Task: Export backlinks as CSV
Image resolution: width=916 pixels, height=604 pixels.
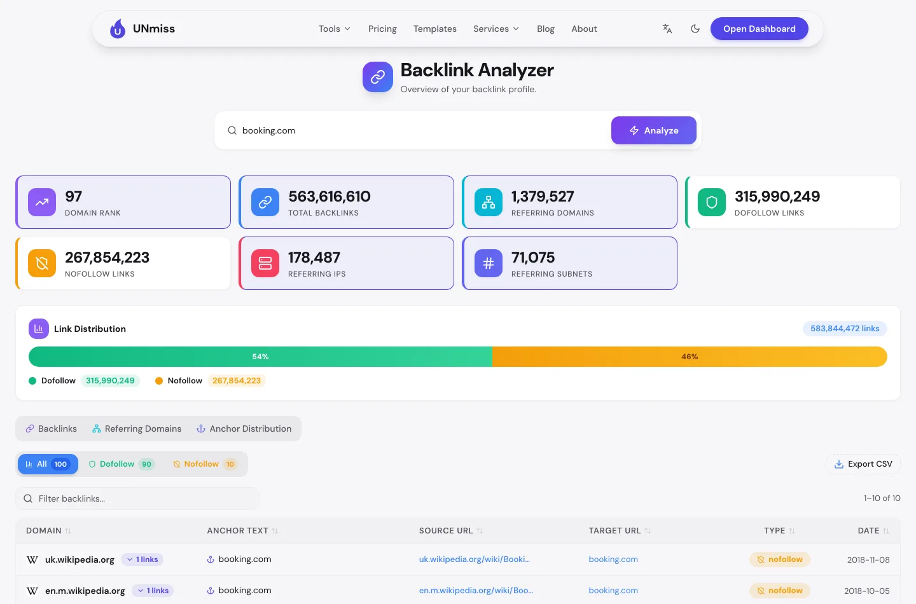Action: coord(863,464)
